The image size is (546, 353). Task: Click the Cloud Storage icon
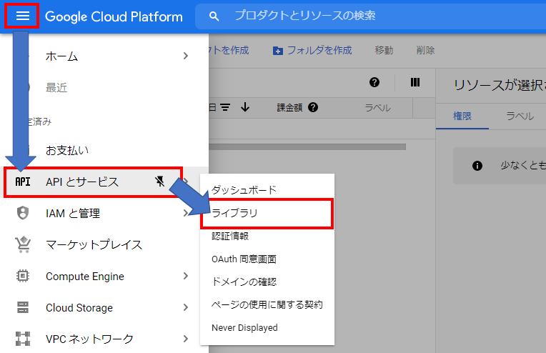point(23,307)
